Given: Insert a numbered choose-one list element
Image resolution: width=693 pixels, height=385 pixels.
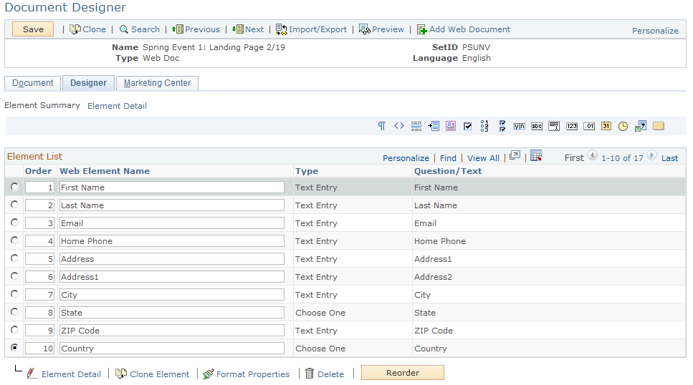Looking at the screenshot, I should tap(484, 126).
